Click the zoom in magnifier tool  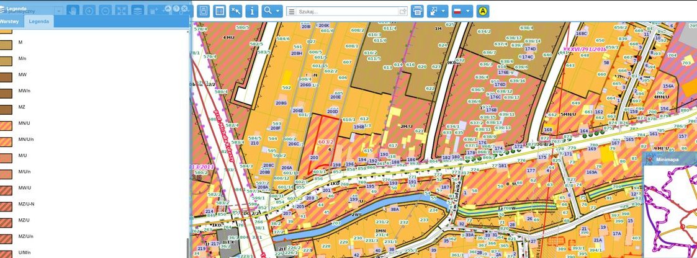pyautogui.click(x=89, y=11)
